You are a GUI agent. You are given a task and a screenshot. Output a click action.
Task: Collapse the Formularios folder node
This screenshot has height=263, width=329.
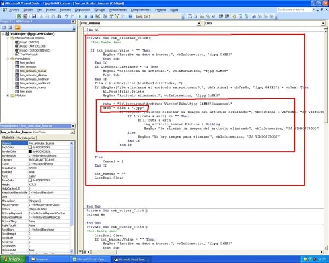click(7, 58)
